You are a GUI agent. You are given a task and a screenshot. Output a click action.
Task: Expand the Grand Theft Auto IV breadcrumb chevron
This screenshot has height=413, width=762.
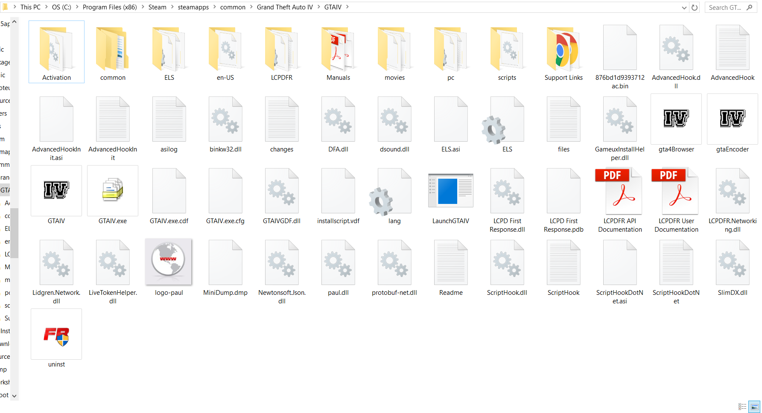click(318, 7)
